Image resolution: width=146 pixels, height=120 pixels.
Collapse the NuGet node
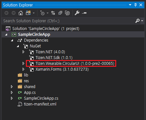[x=18, y=46]
